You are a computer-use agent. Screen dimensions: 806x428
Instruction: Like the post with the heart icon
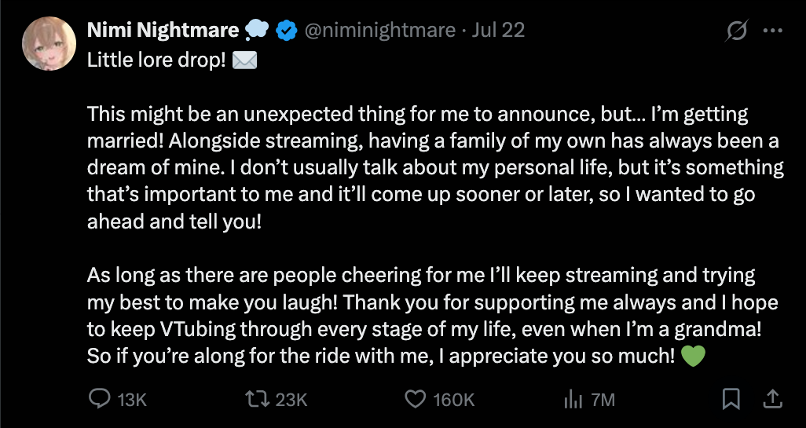pyautogui.click(x=415, y=400)
